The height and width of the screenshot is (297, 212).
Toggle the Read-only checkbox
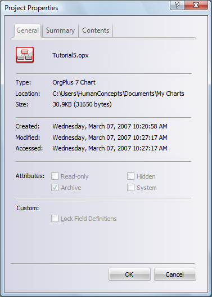pyautogui.click(x=55, y=176)
